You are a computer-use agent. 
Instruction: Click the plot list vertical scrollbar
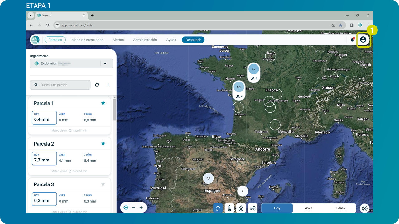coord(114,110)
